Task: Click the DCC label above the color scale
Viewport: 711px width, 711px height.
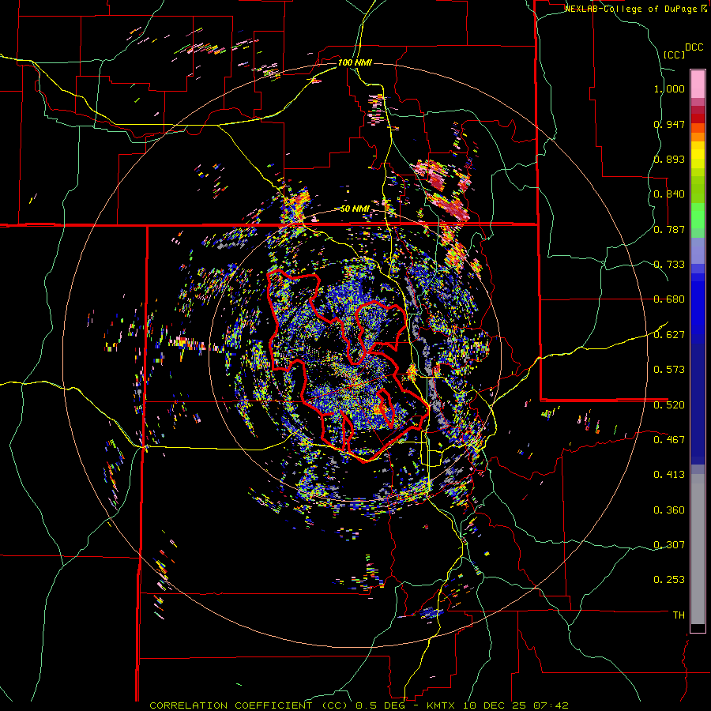Action: (x=694, y=47)
